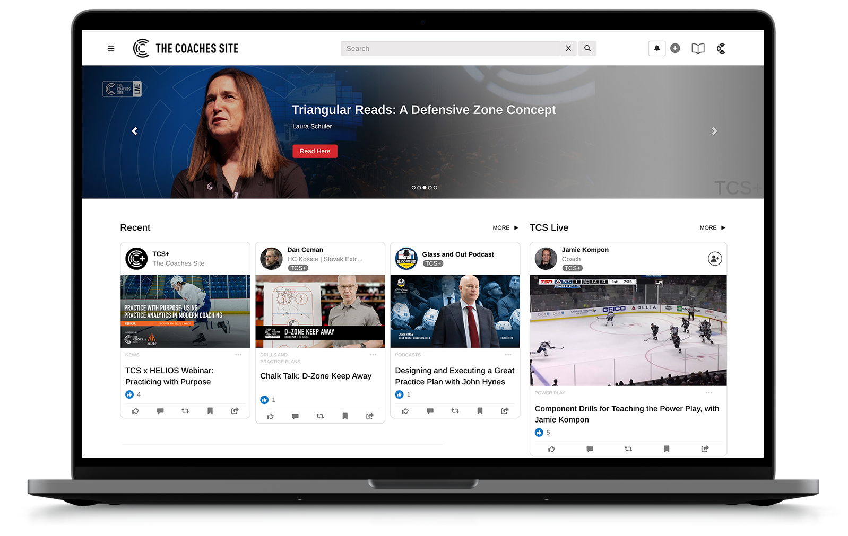Comment on the HELIOS Webinar post

pos(160,411)
